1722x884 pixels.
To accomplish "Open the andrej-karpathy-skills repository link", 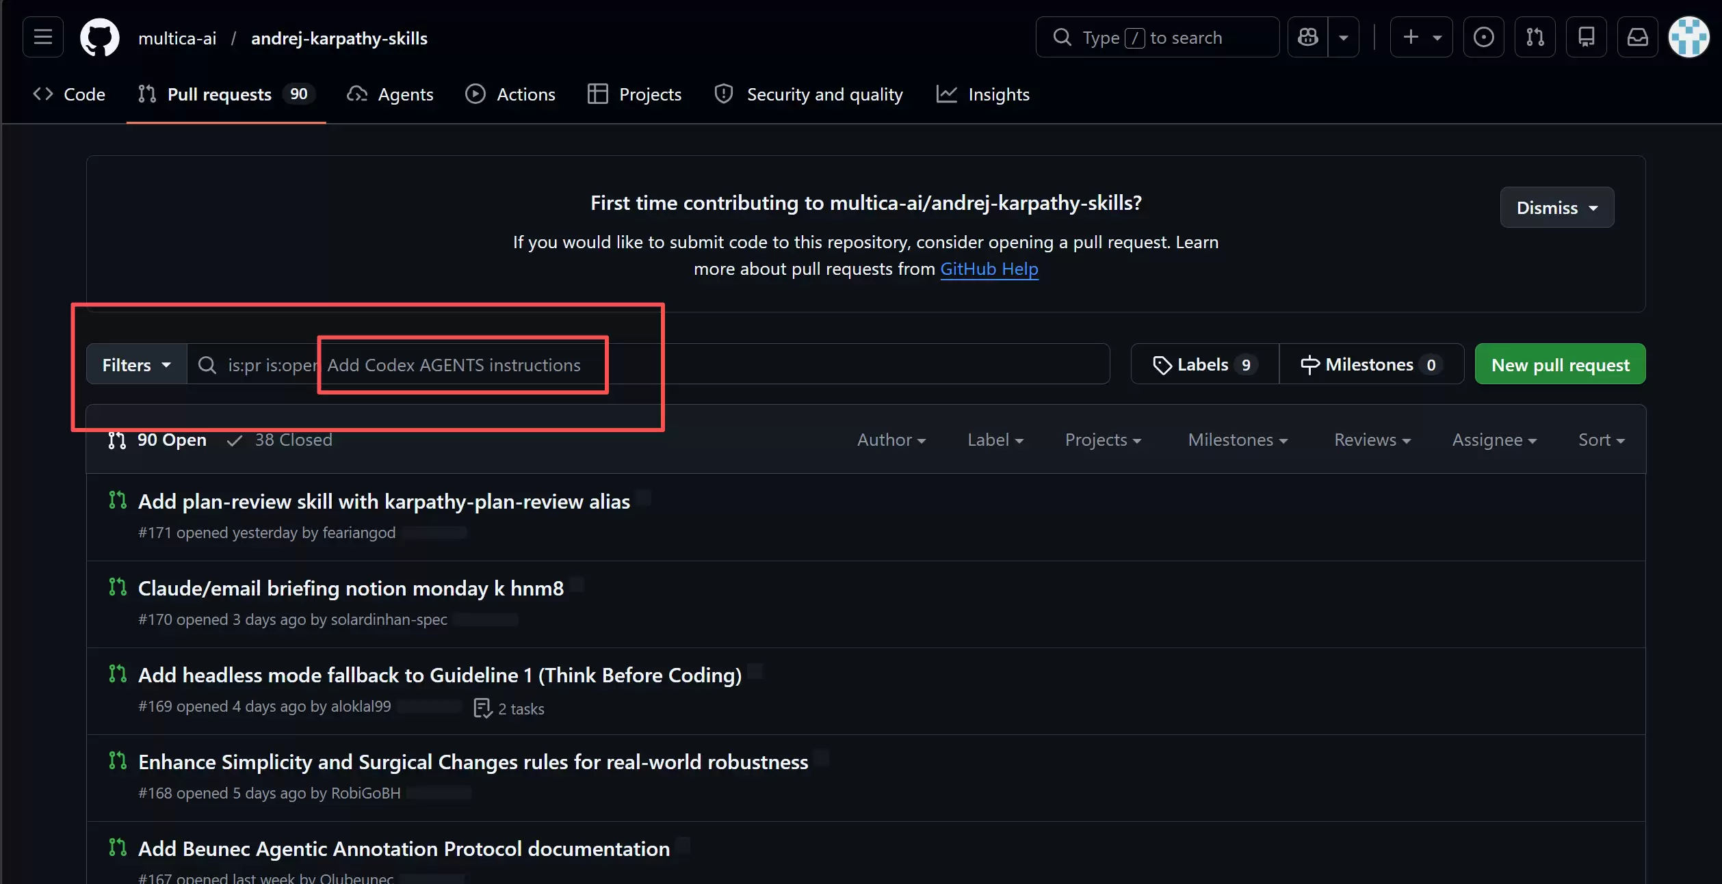I will click(339, 38).
